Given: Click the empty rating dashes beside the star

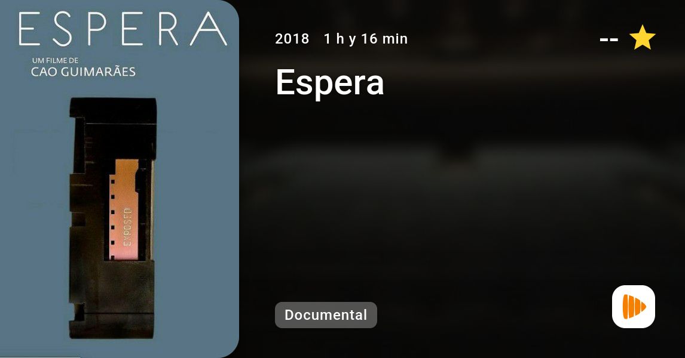Looking at the screenshot, I should [608, 40].
